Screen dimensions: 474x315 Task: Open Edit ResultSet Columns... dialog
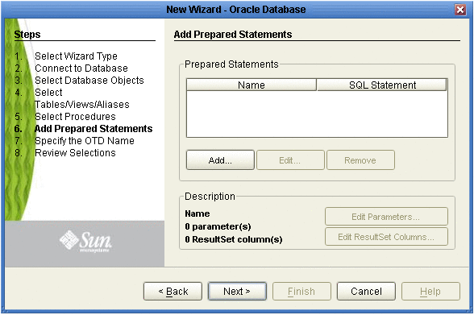(386, 237)
